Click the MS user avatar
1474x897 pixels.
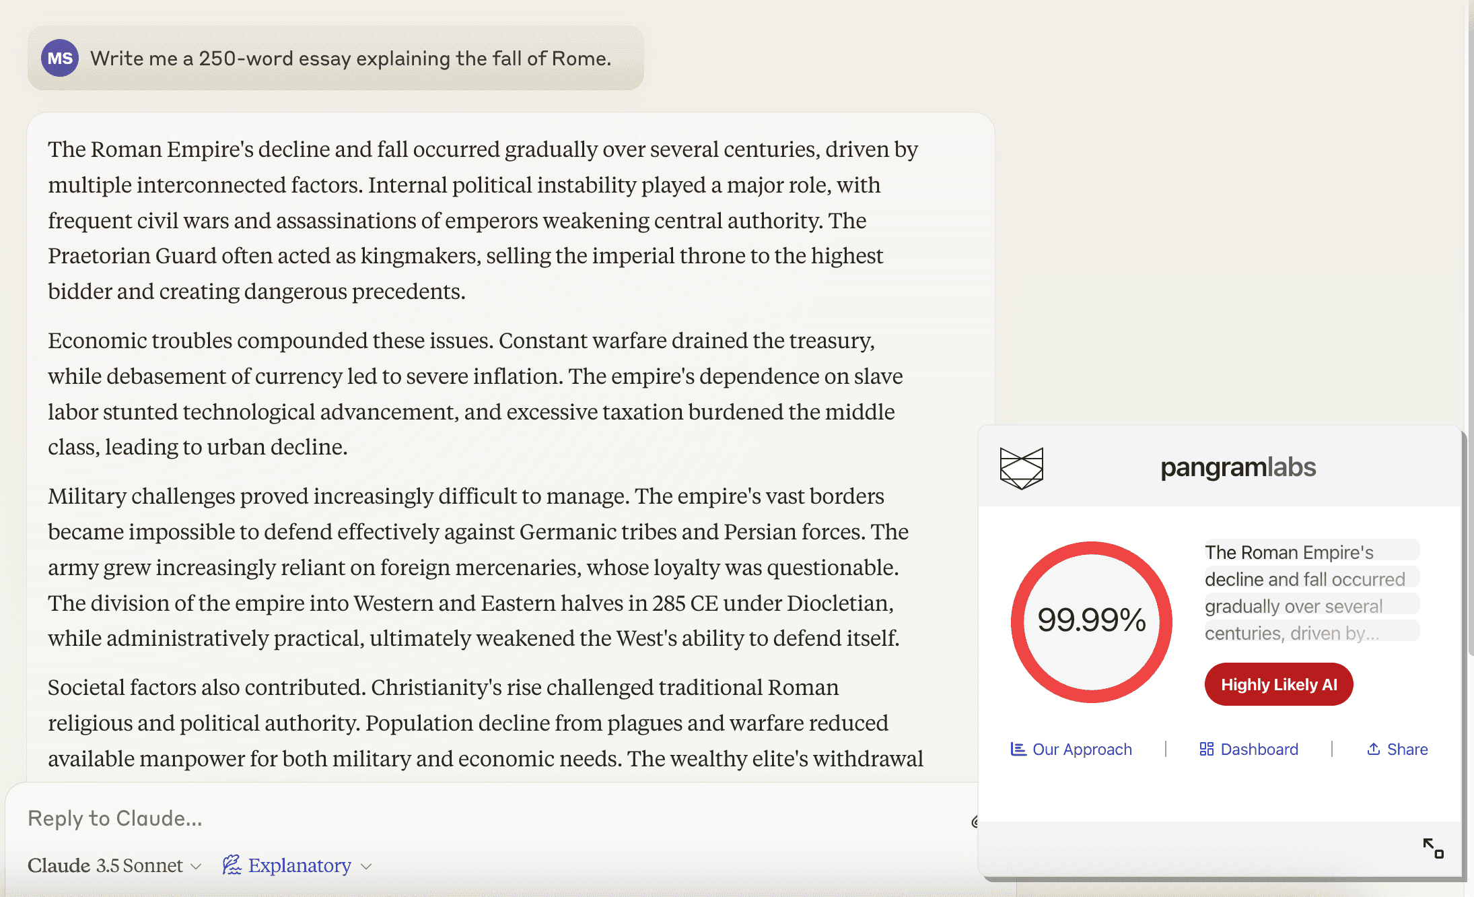point(60,59)
